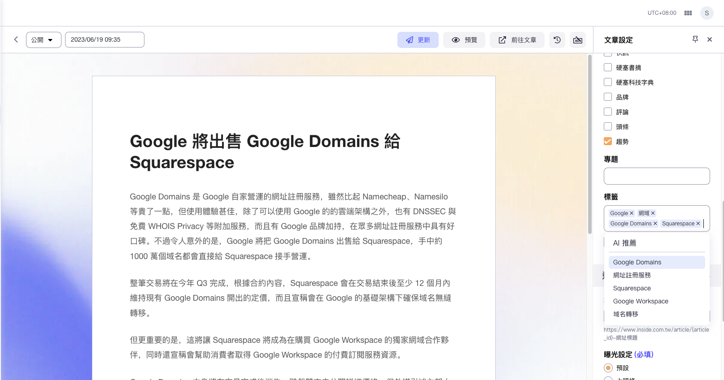Click the 預覽 preview button

[x=464, y=40]
